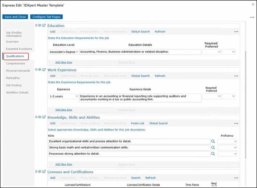Image resolution: width=257 pixels, height=188 pixels.
Task: Hide the Knowledge, Skills and Abilities section via eye icon
Action: point(40,117)
